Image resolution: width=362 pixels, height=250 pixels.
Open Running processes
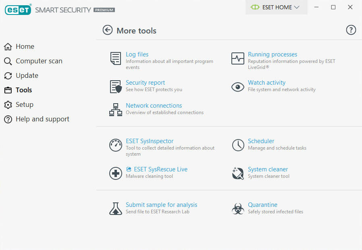click(x=273, y=54)
